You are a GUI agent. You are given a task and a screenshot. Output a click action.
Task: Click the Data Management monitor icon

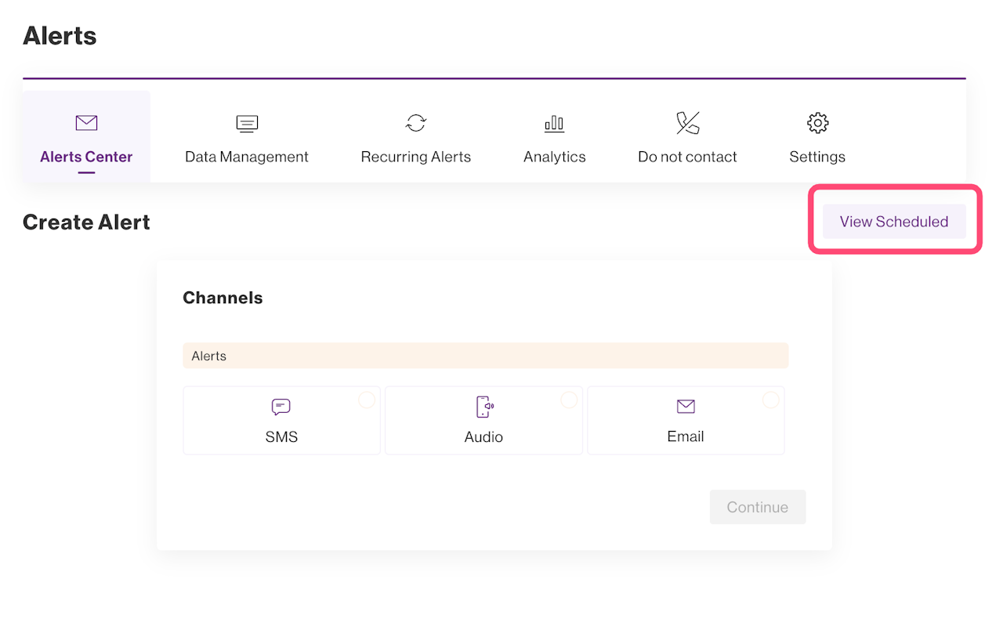(247, 123)
